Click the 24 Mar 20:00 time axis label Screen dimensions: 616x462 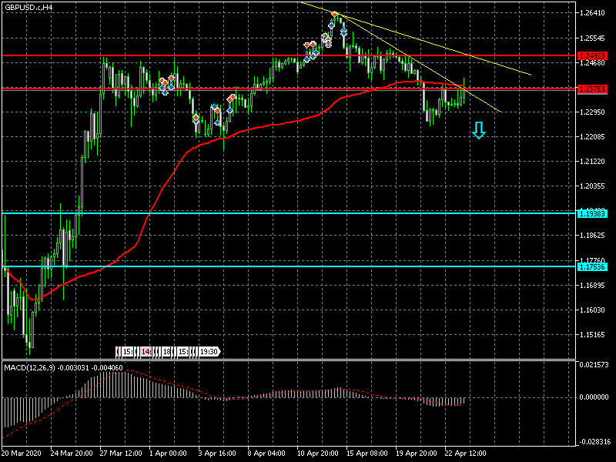pyautogui.click(x=72, y=453)
